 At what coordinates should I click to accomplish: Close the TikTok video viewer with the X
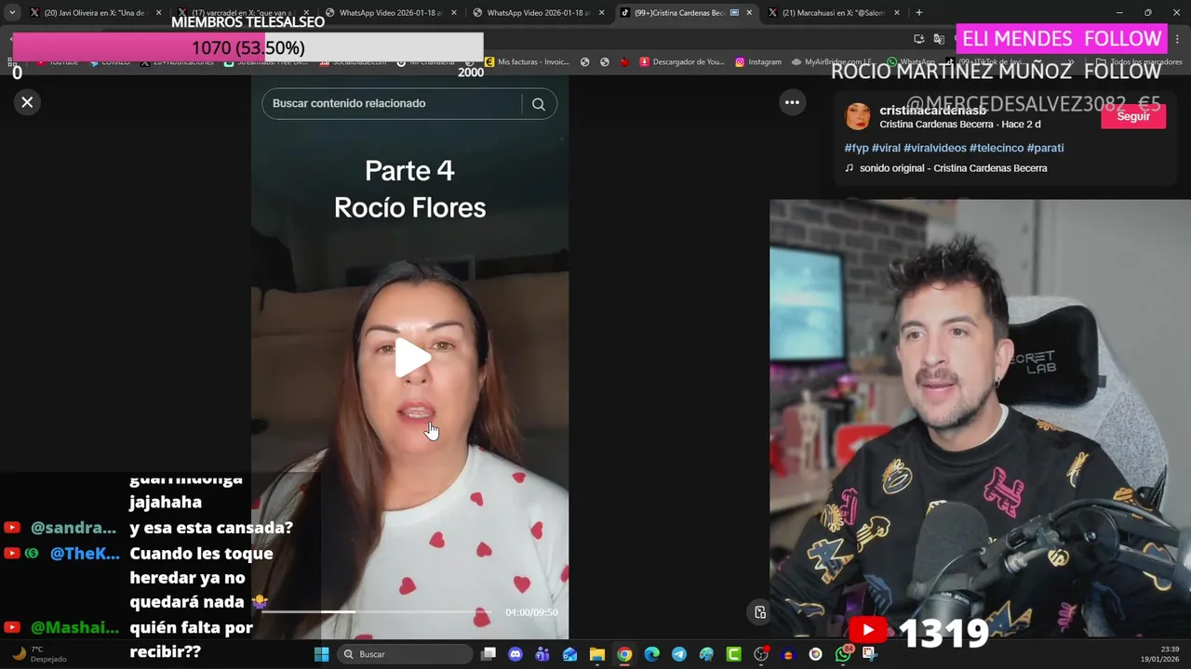[x=27, y=102]
